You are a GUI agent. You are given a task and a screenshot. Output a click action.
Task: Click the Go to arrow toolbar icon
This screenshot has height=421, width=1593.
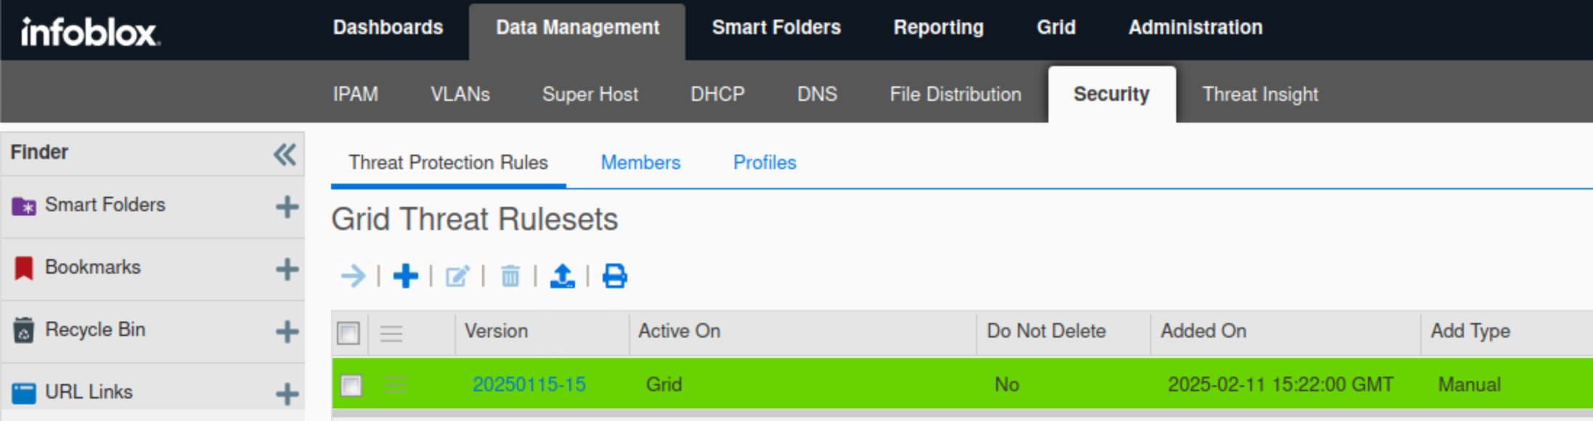pos(354,276)
